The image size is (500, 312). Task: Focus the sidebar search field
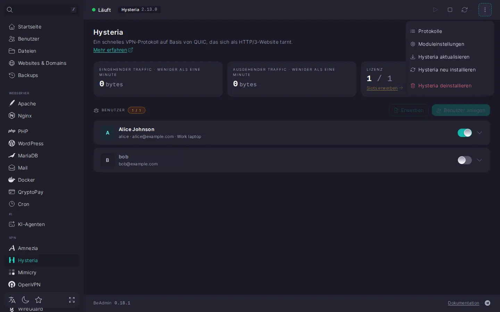(x=42, y=10)
